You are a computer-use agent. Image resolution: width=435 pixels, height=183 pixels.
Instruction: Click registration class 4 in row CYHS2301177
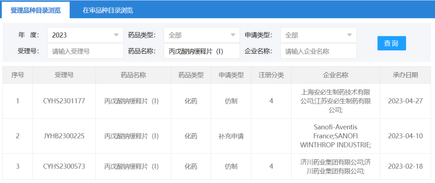pos(271,101)
